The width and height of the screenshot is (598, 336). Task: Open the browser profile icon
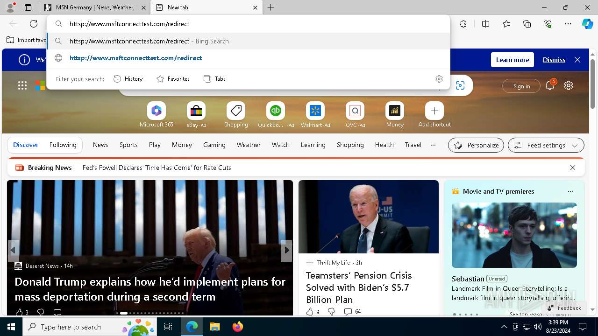tap(10, 7)
